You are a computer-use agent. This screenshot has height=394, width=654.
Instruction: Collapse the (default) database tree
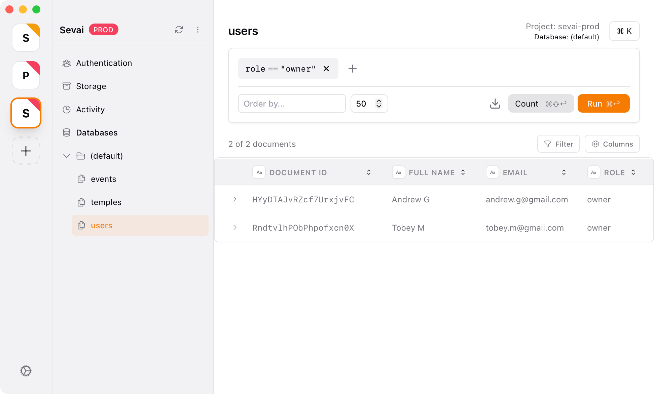click(66, 156)
